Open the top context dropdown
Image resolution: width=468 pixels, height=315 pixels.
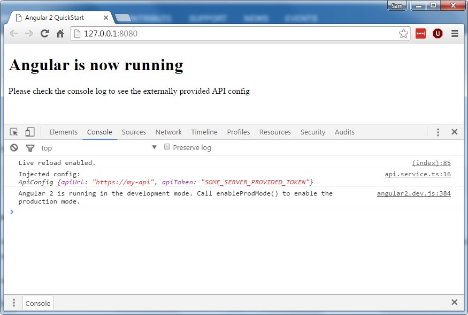pos(98,148)
